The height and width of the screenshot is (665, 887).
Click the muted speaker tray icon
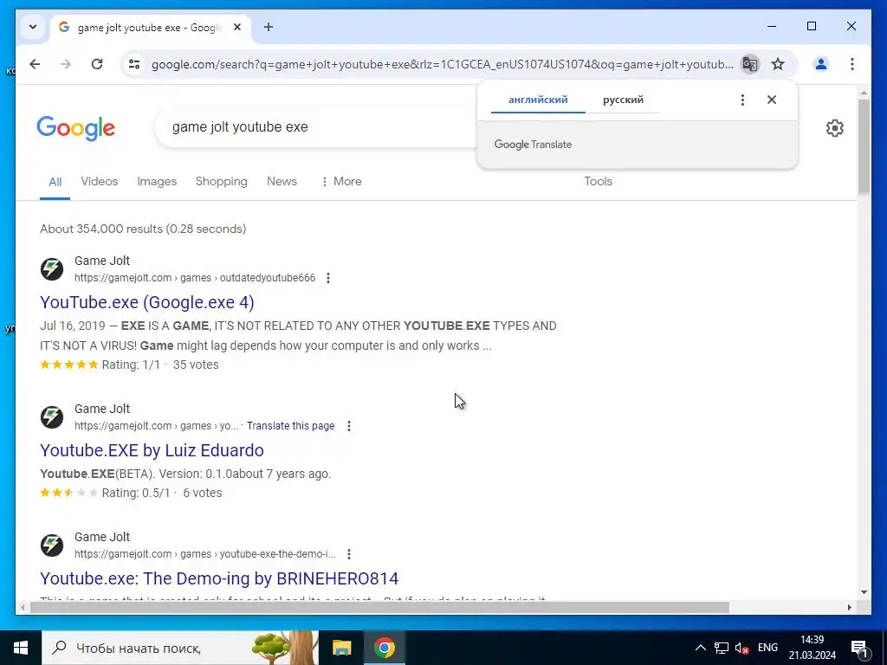point(741,648)
